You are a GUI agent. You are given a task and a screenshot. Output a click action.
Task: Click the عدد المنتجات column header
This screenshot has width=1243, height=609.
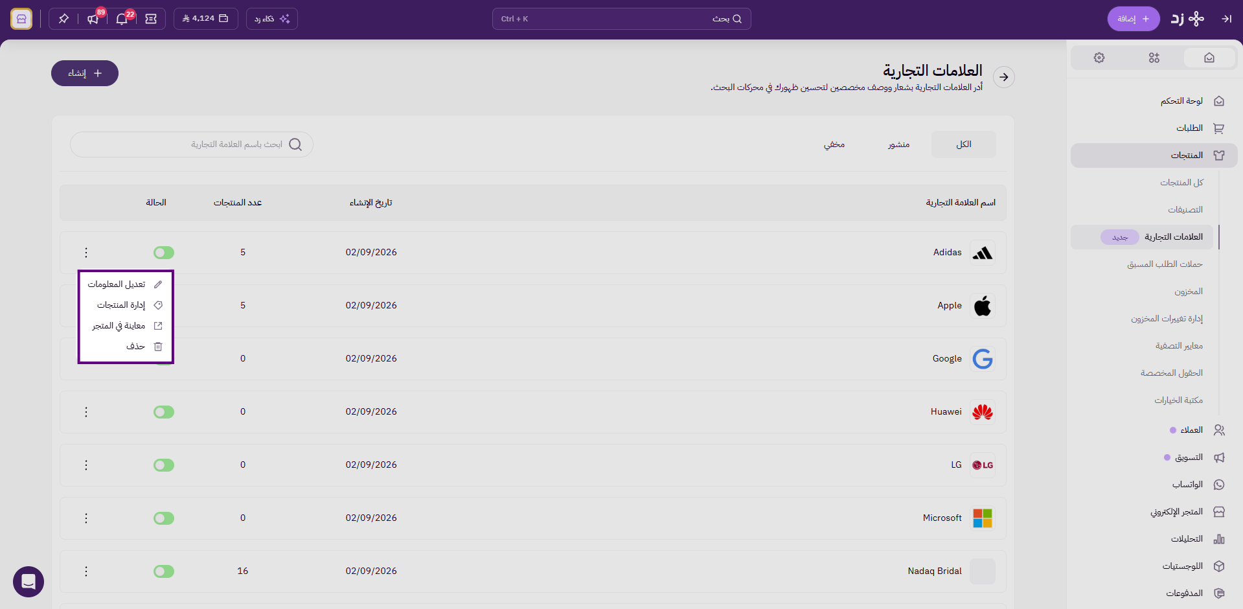(x=238, y=203)
